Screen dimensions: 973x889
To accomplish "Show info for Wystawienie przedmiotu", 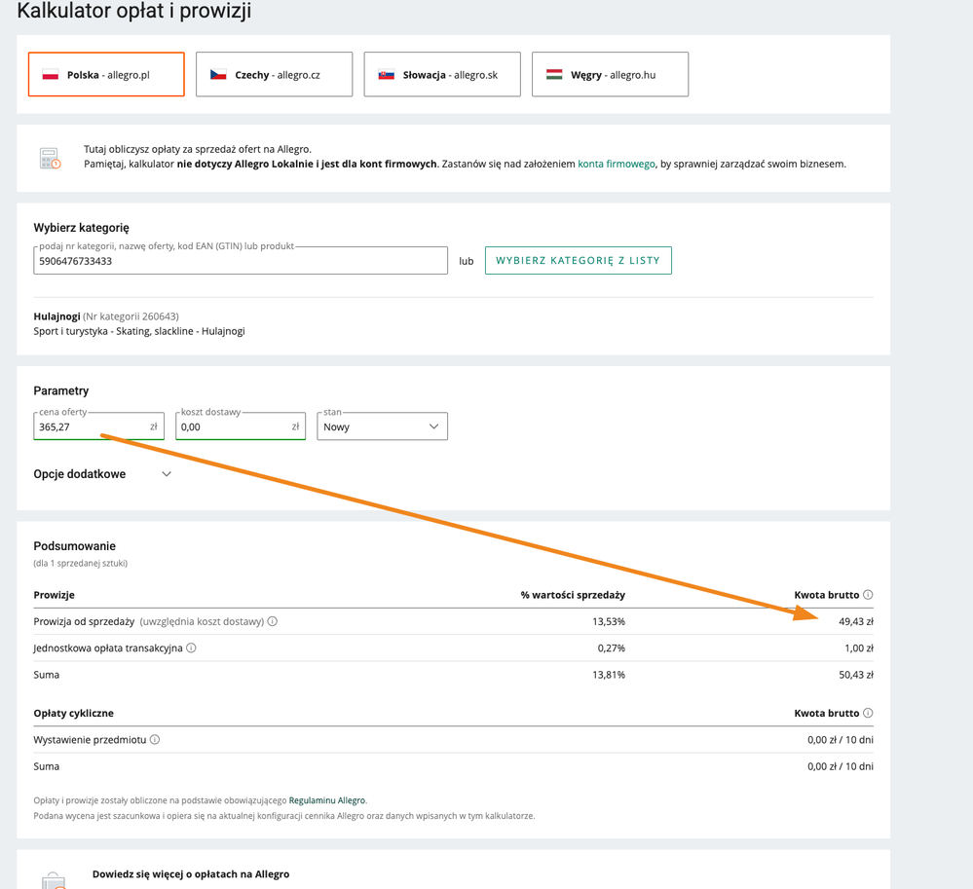I will (155, 739).
